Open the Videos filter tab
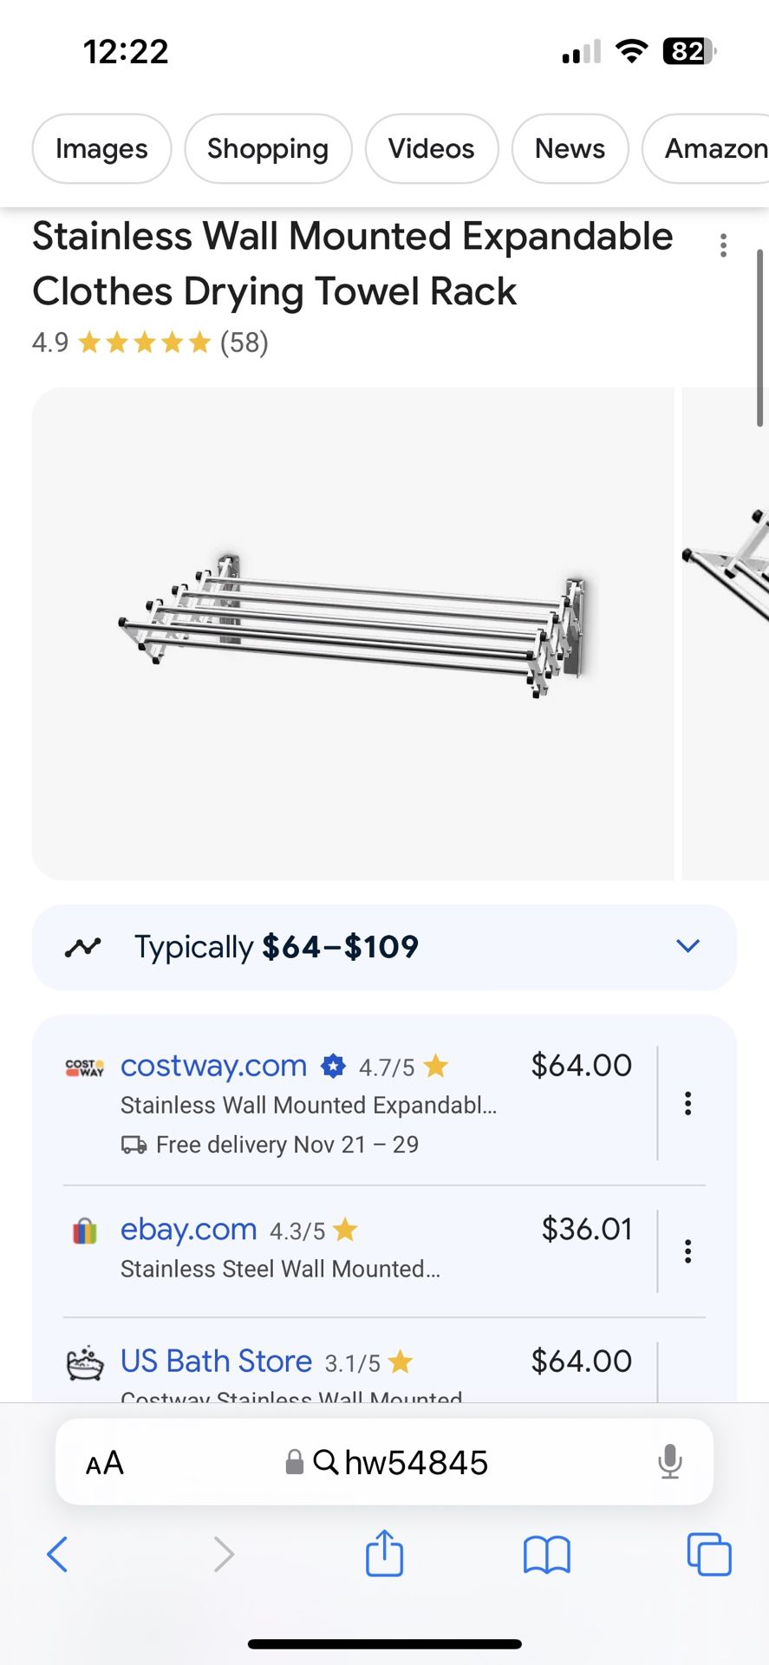This screenshot has height=1665, width=769. (x=431, y=148)
